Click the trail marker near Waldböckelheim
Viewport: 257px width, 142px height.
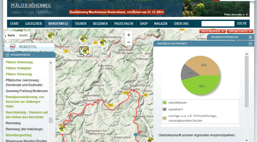click(102, 42)
